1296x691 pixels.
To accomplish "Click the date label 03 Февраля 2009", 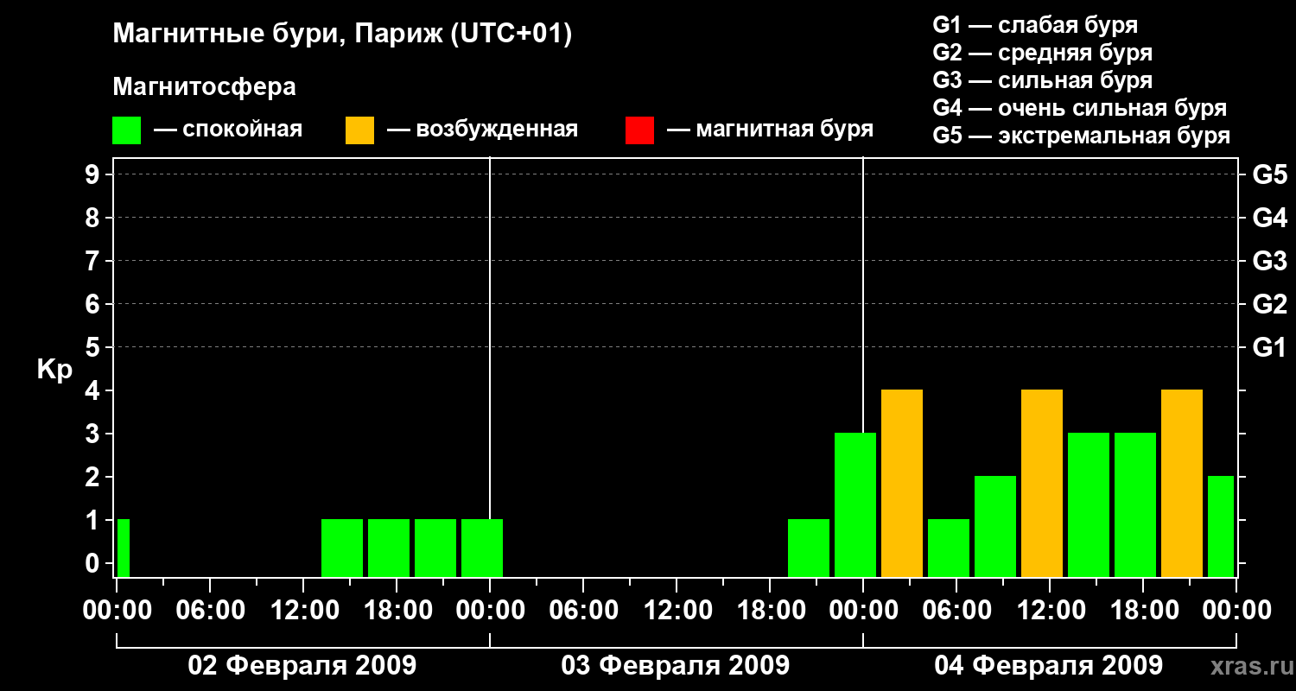I will (x=676, y=666).
